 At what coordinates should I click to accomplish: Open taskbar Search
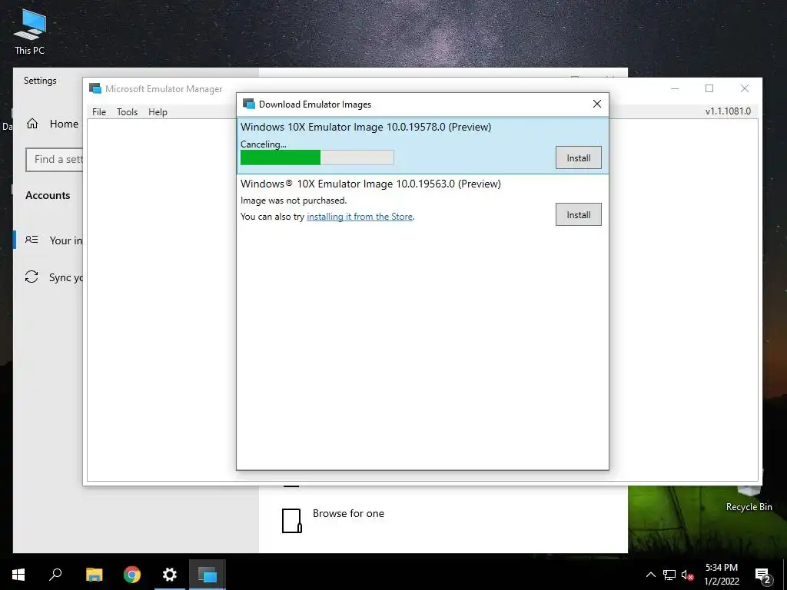click(x=55, y=575)
